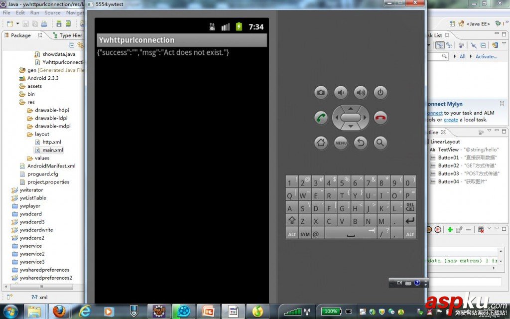Click the All working set link
The image size is (510, 319).
click(x=462, y=56)
